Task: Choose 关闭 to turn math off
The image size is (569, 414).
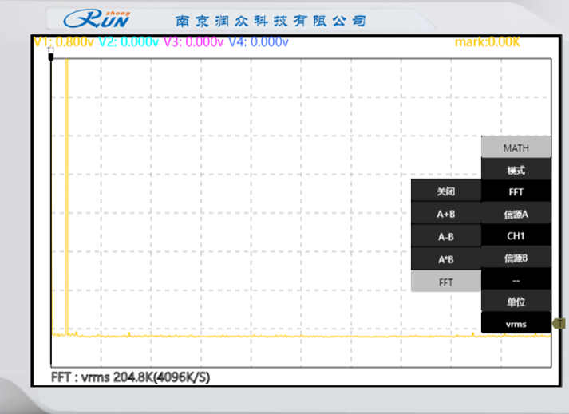Action: point(445,191)
